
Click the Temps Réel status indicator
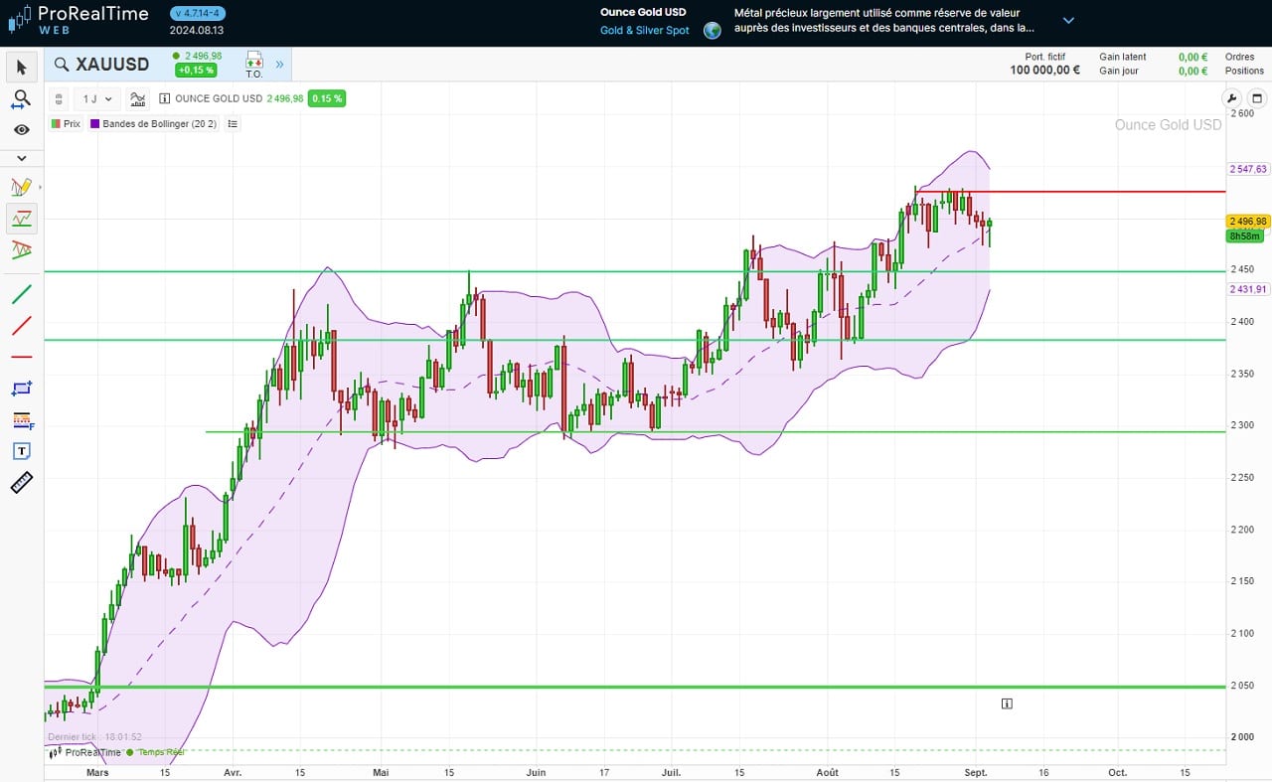(156, 752)
